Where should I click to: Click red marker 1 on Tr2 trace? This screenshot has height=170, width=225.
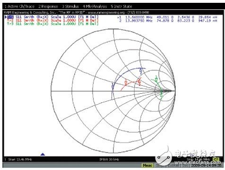[126, 82]
